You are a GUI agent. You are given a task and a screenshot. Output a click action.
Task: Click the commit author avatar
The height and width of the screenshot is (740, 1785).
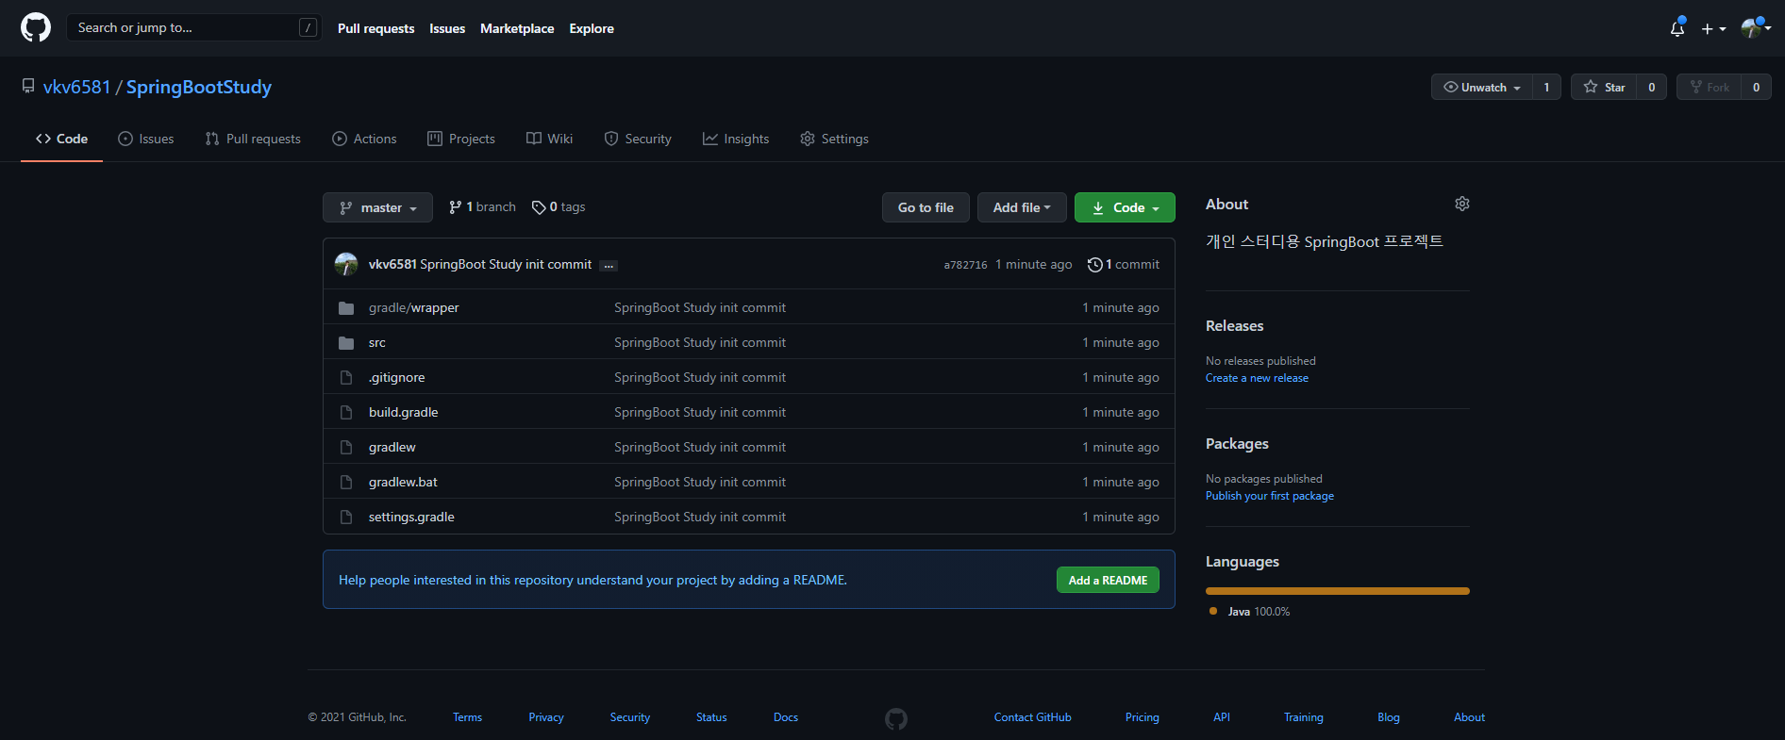[x=346, y=264]
